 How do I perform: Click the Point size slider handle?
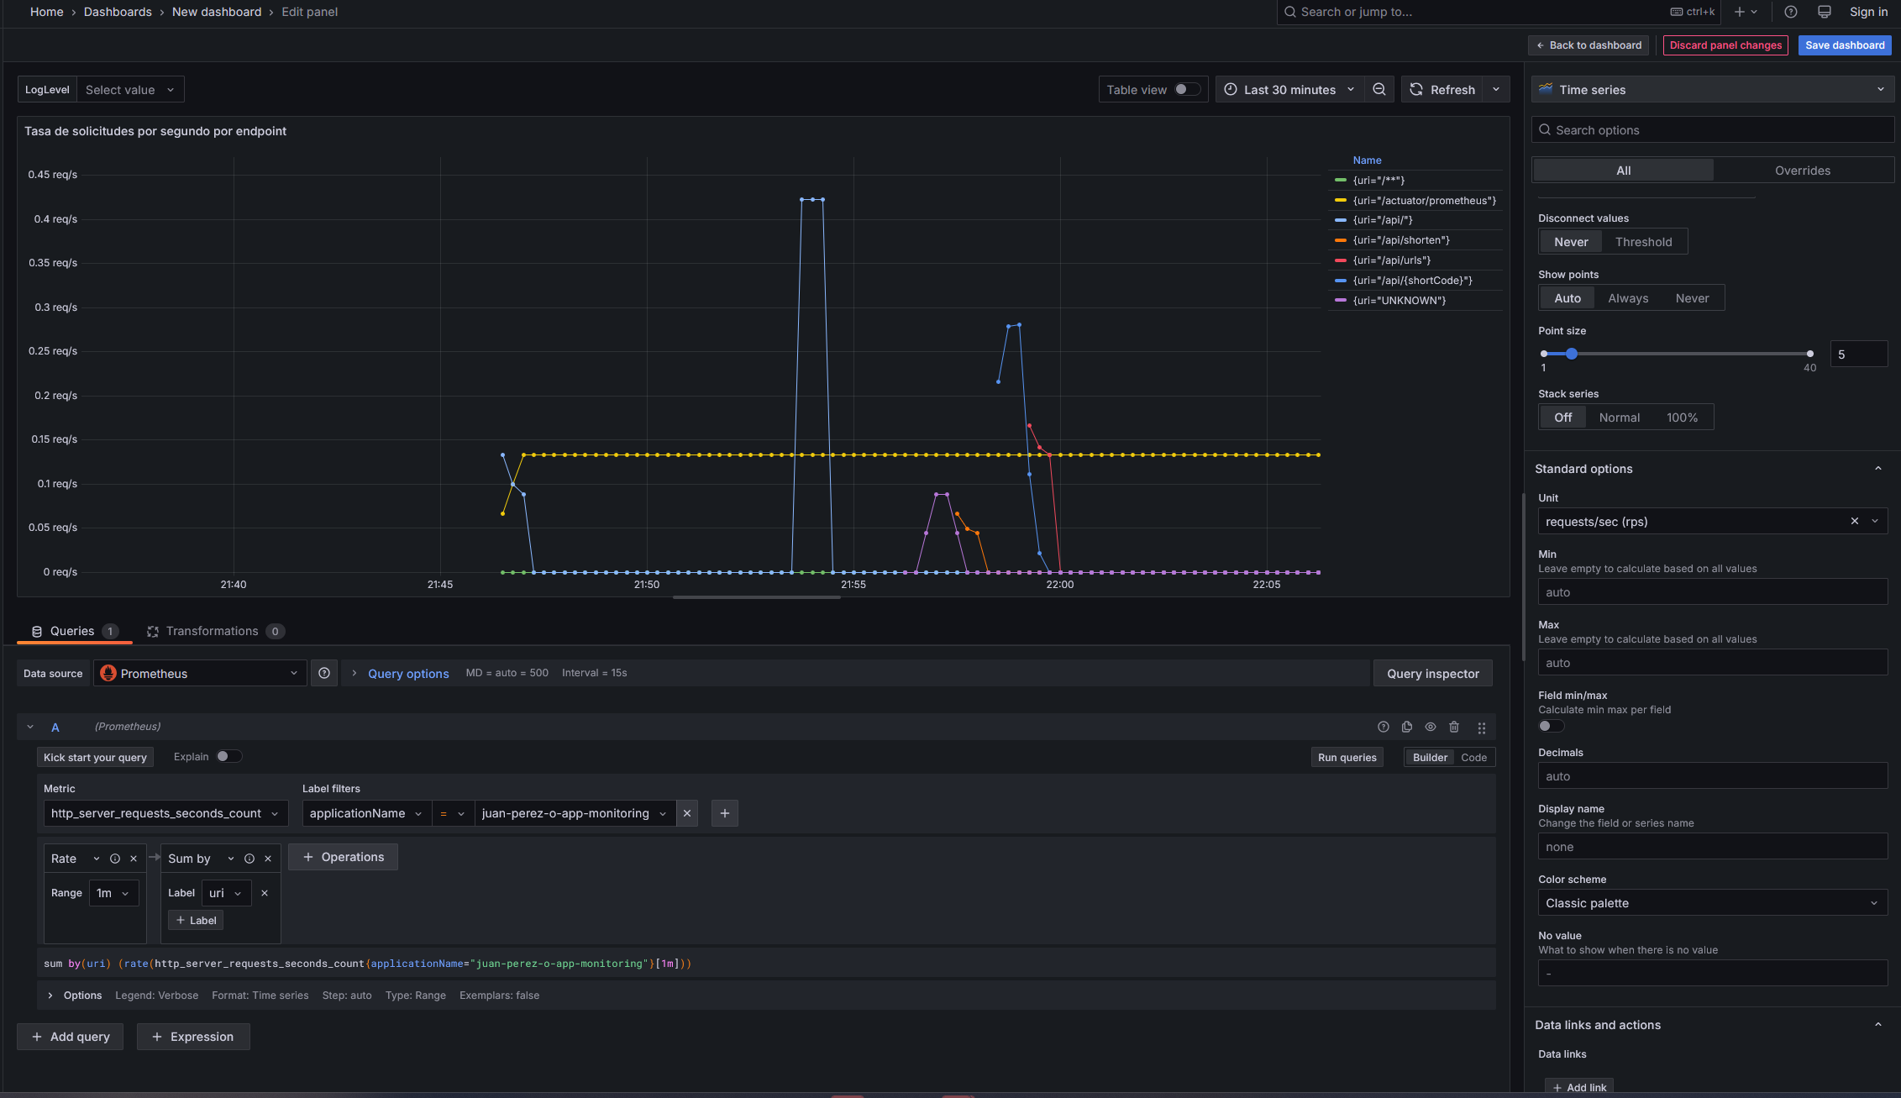[1571, 354]
